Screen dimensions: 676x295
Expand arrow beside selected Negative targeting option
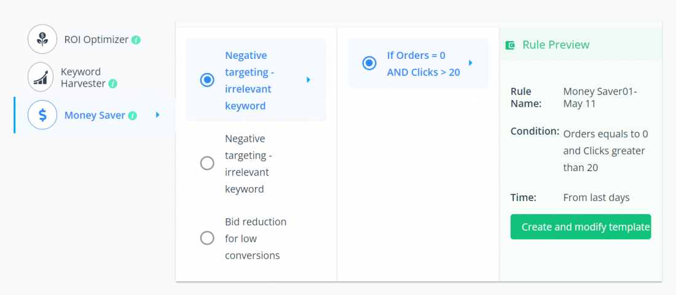coord(309,80)
